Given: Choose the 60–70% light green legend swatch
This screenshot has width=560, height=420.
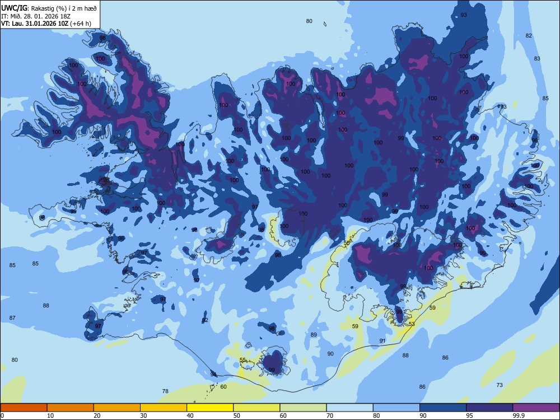Looking at the screenshot, I should [303, 408].
